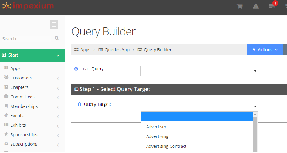
Task: Click the dropdown list scrollbar thumb
Action: [255, 135]
